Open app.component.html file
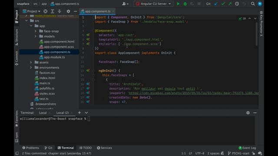The image size is (278, 156). click(59, 42)
